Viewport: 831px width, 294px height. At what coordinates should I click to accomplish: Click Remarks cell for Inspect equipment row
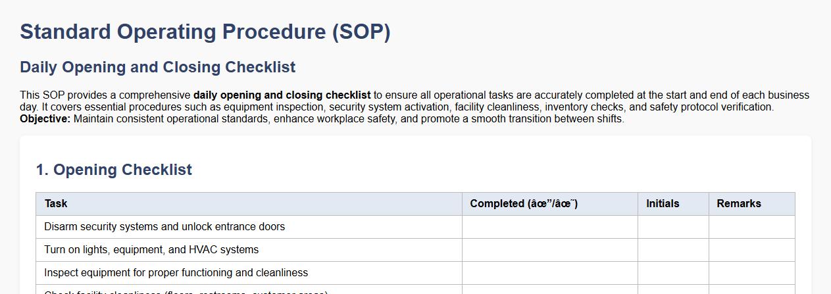pos(751,273)
